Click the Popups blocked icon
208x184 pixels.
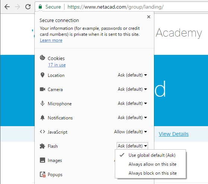(x=42, y=174)
